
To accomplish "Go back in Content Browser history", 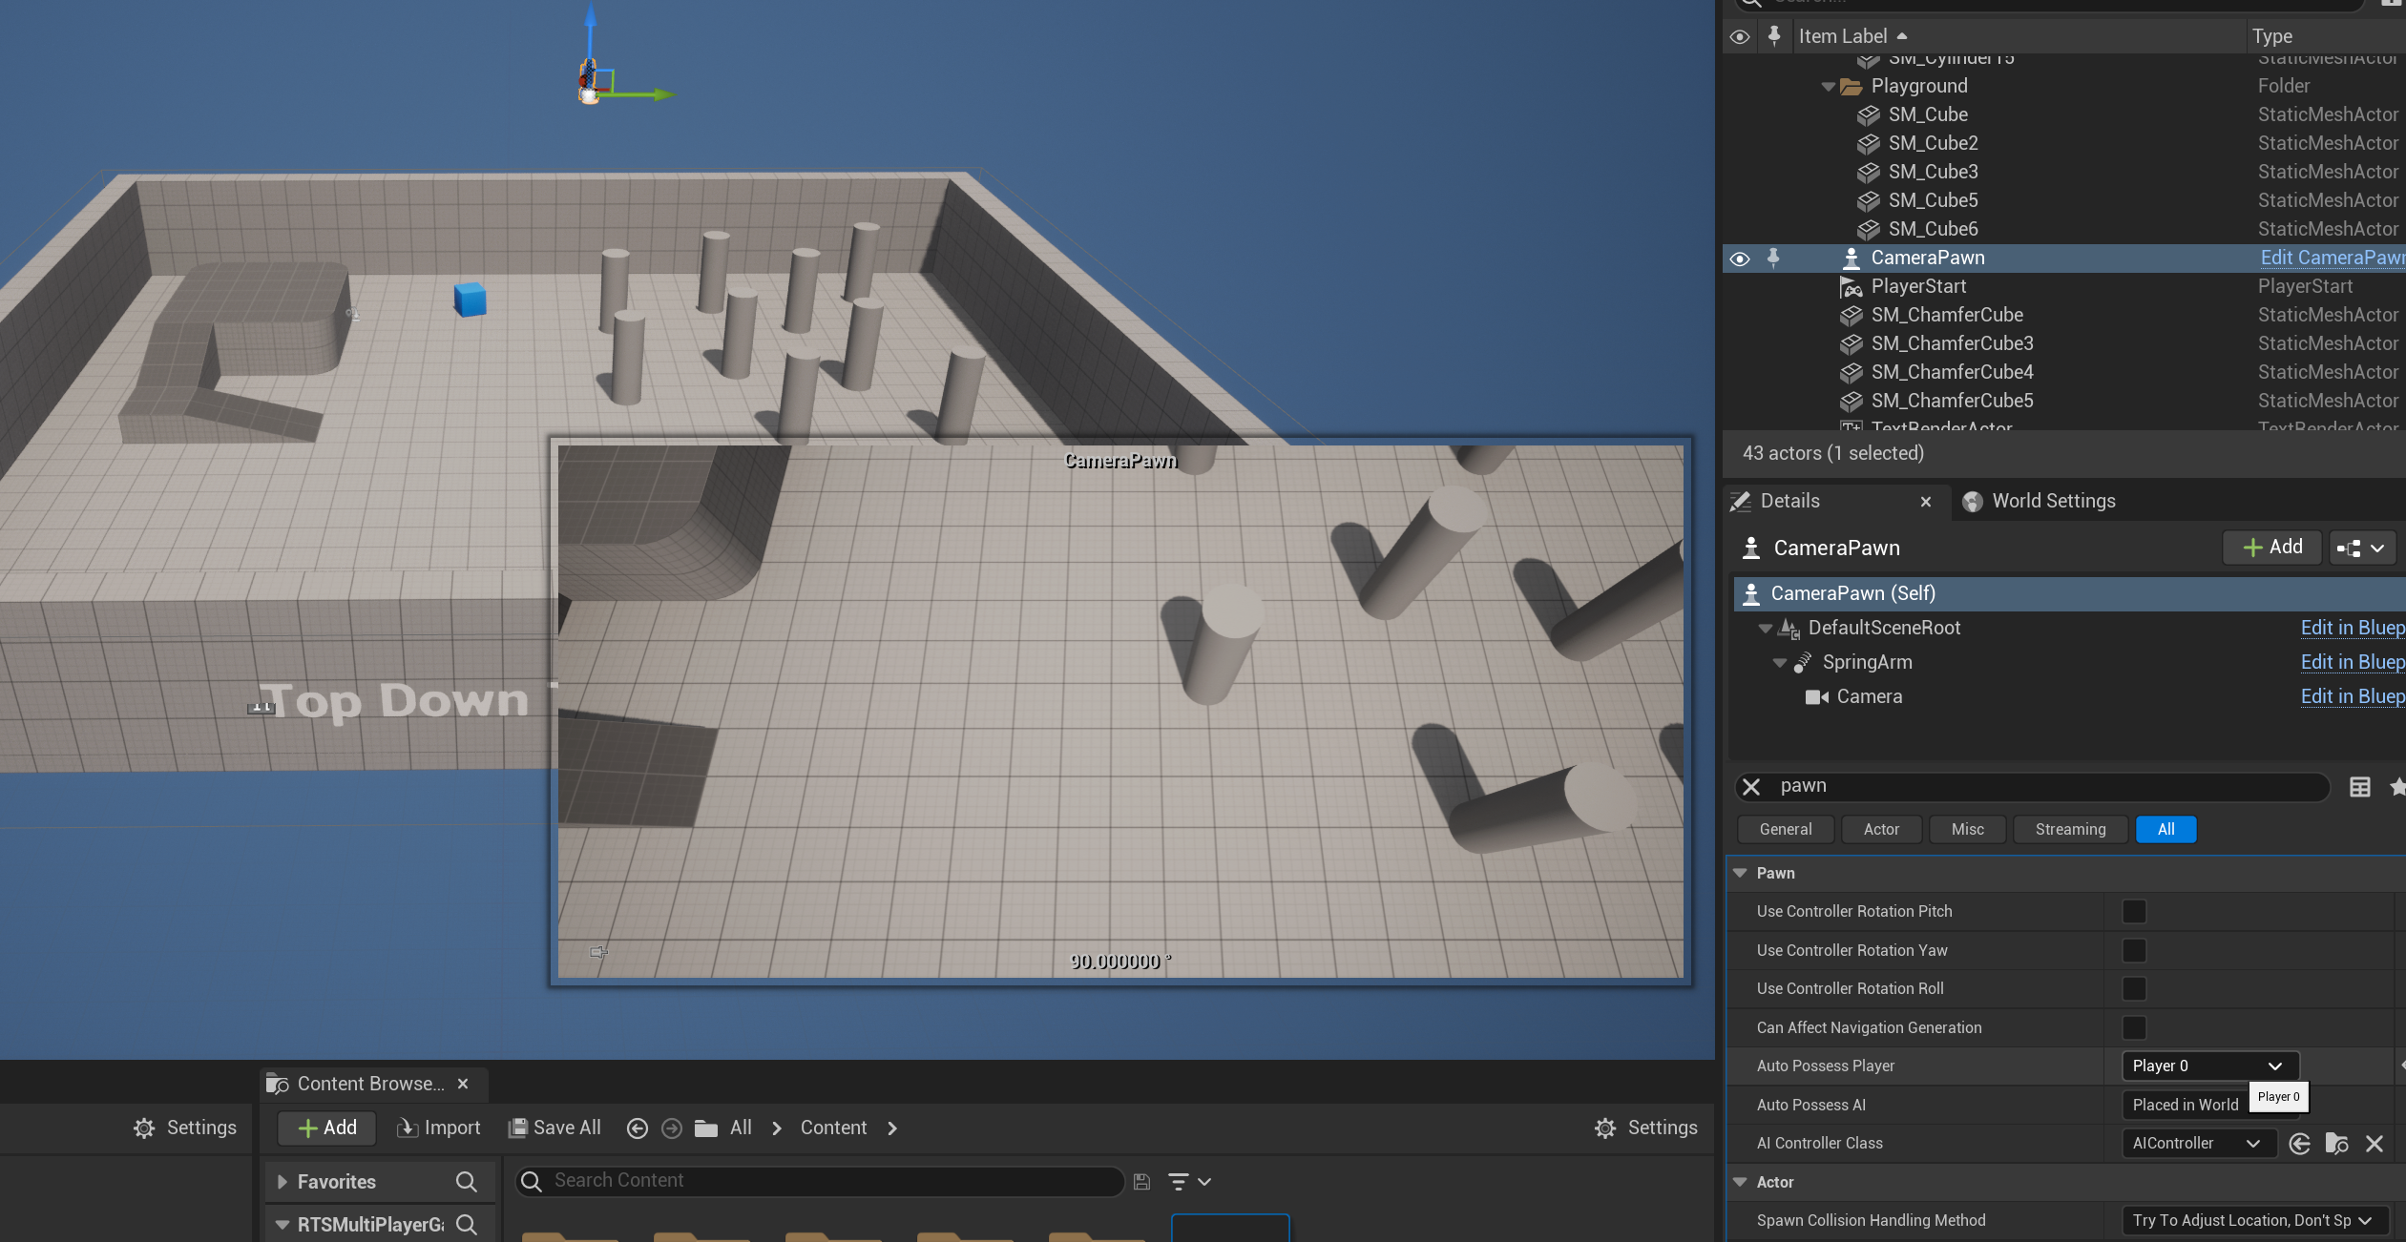I will pos(637,1128).
